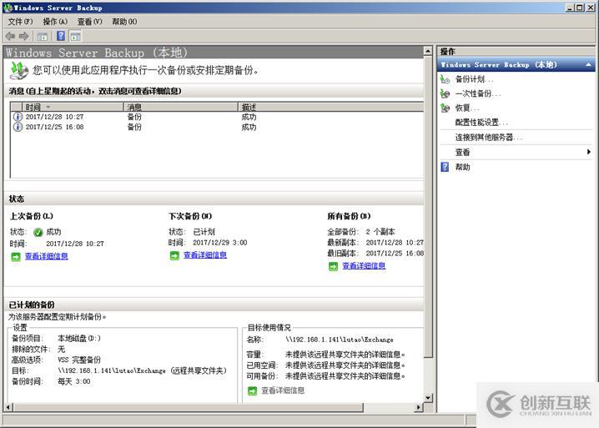The width and height of the screenshot is (599, 428).
Task: Open 查看详细信息 under 目标使用情况
Action: [283, 390]
